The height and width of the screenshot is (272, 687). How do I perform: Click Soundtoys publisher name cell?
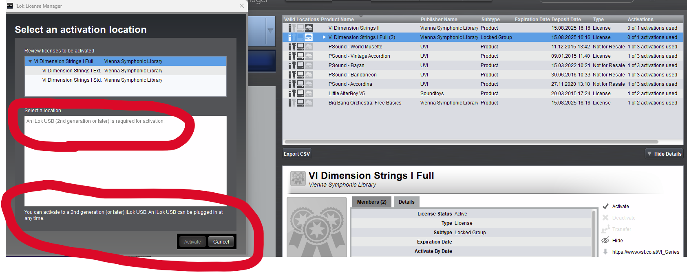(432, 94)
